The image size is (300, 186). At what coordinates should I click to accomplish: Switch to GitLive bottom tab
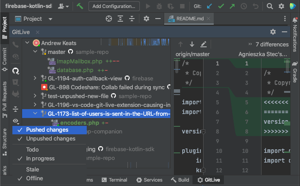(x=209, y=180)
